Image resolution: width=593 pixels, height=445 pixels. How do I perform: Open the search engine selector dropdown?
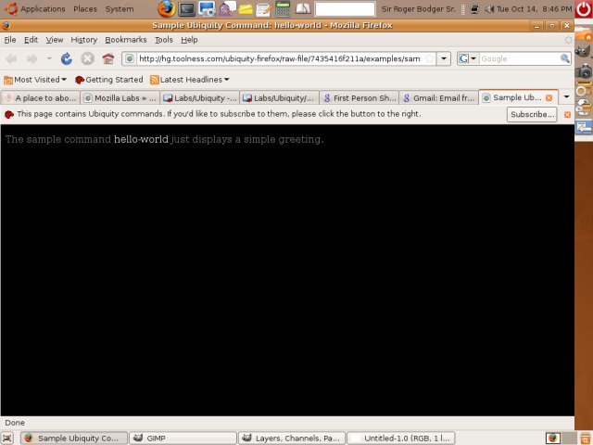(x=468, y=58)
